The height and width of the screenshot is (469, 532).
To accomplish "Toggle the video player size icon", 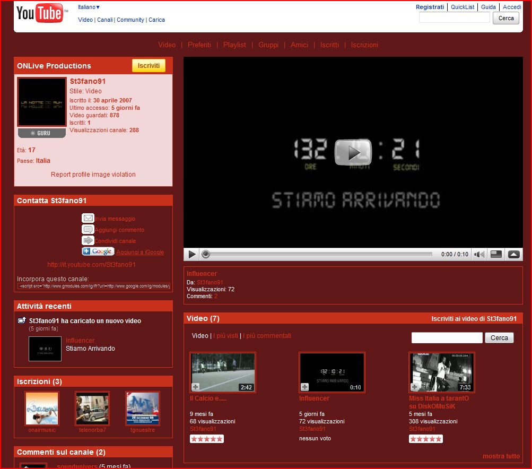I will tap(496, 255).
